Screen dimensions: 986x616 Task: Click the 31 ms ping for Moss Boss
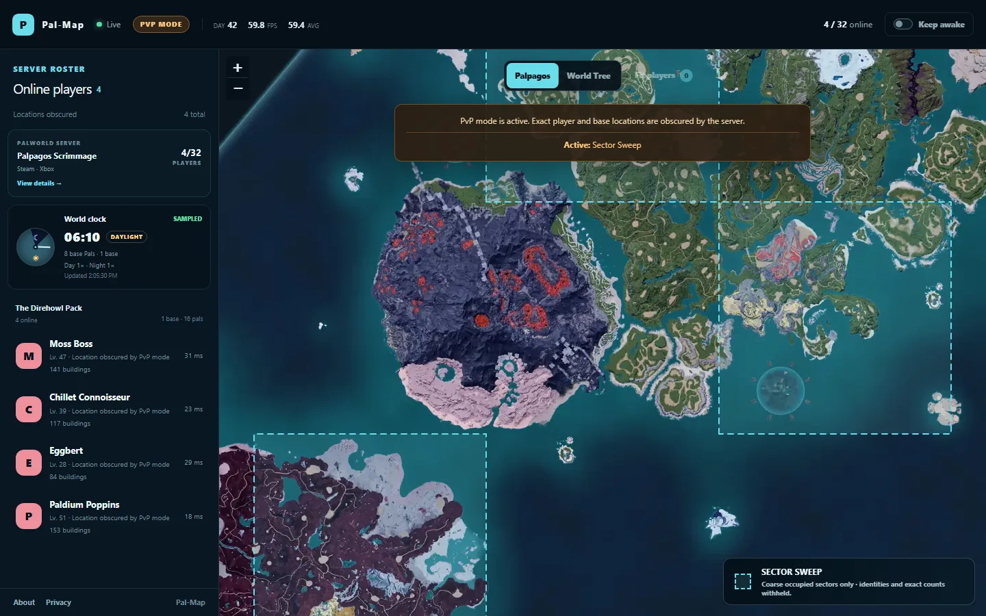coord(193,356)
